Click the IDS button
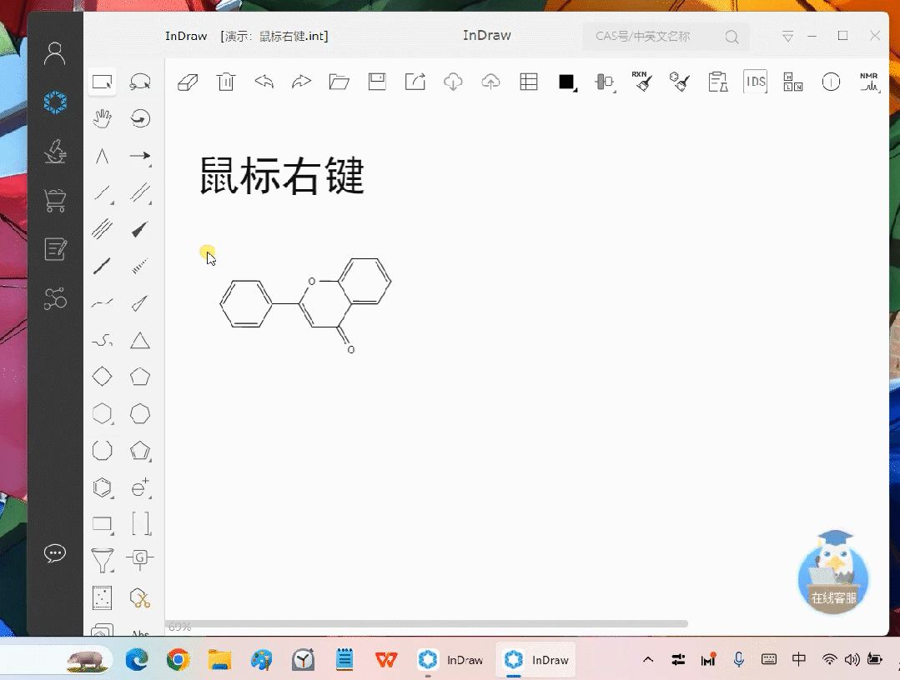Viewport: 900px width, 680px height. coord(756,82)
